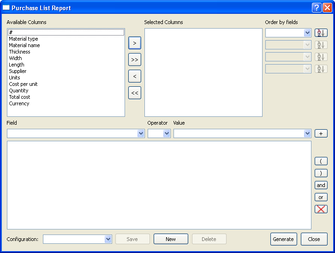Click the New configuration button
The image size is (335, 253).
[171, 239]
